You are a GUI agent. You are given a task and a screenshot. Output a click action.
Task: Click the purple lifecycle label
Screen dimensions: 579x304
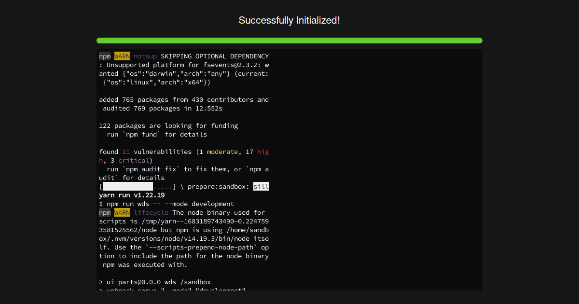click(151, 212)
